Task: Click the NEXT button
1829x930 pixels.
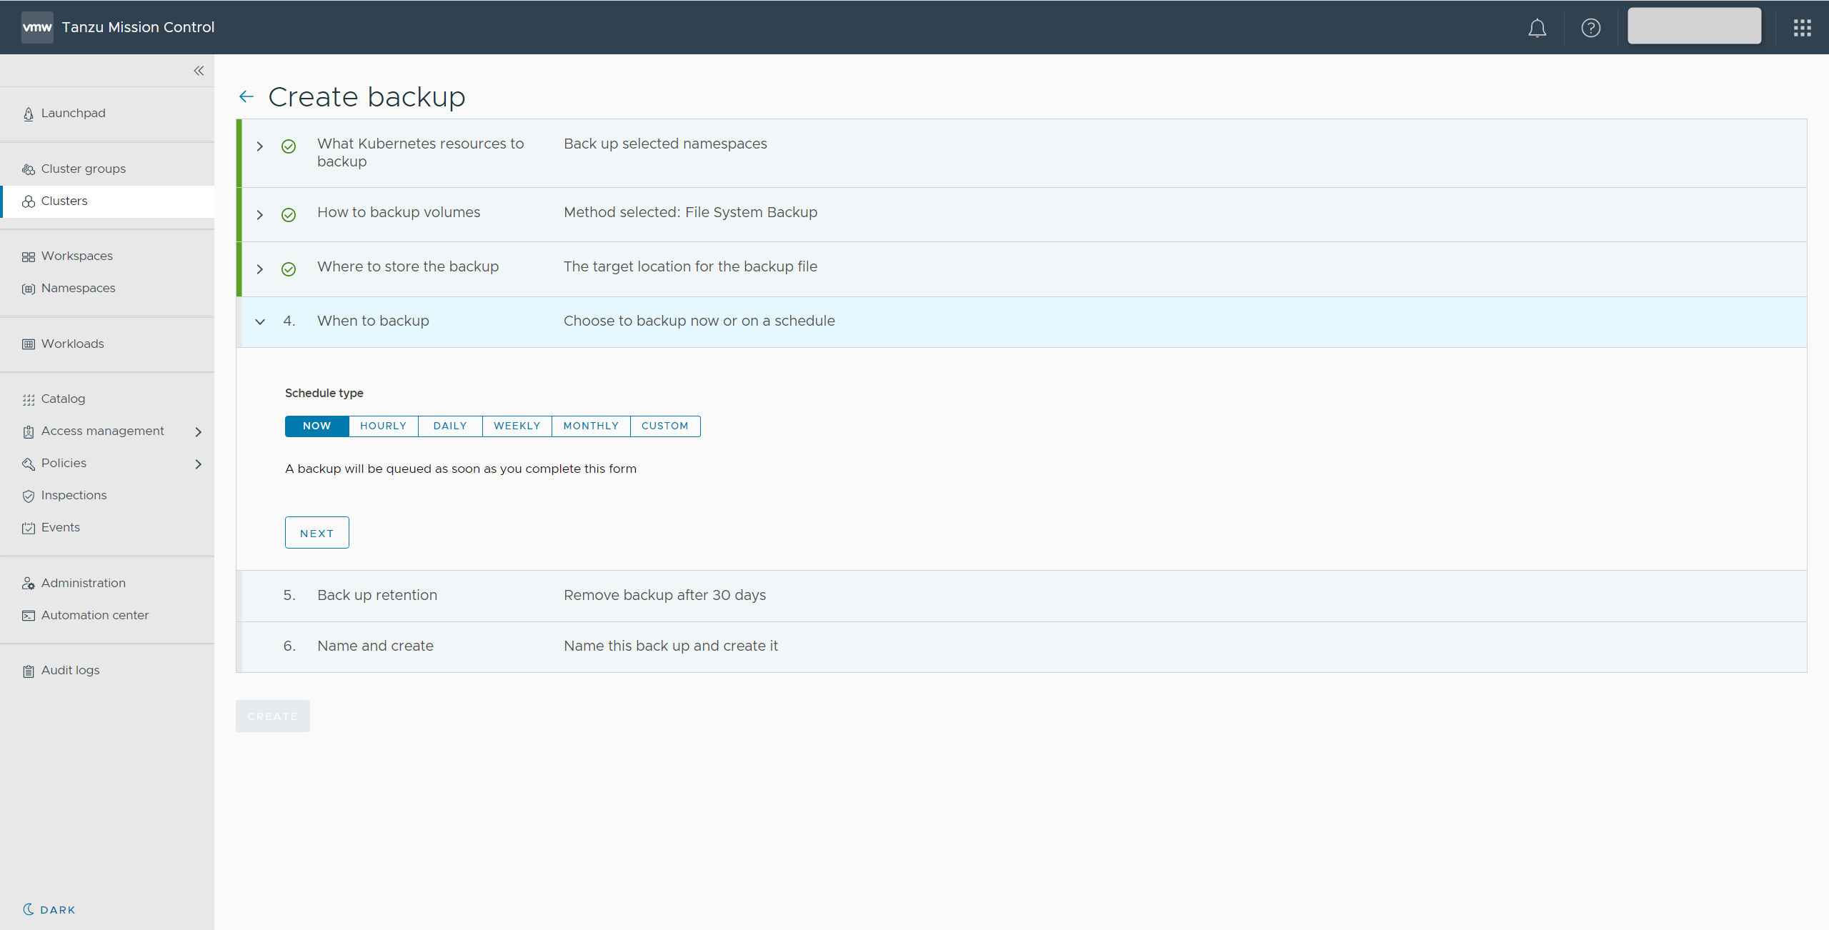Action: coord(317,533)
